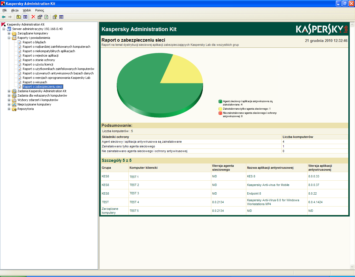Select Raport o najbardziej zainfekowanych komputerach

(57, 47)
